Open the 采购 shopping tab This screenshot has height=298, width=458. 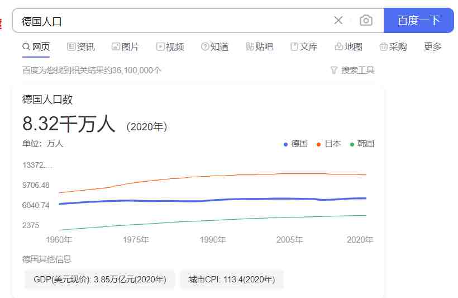click(393, 47)
